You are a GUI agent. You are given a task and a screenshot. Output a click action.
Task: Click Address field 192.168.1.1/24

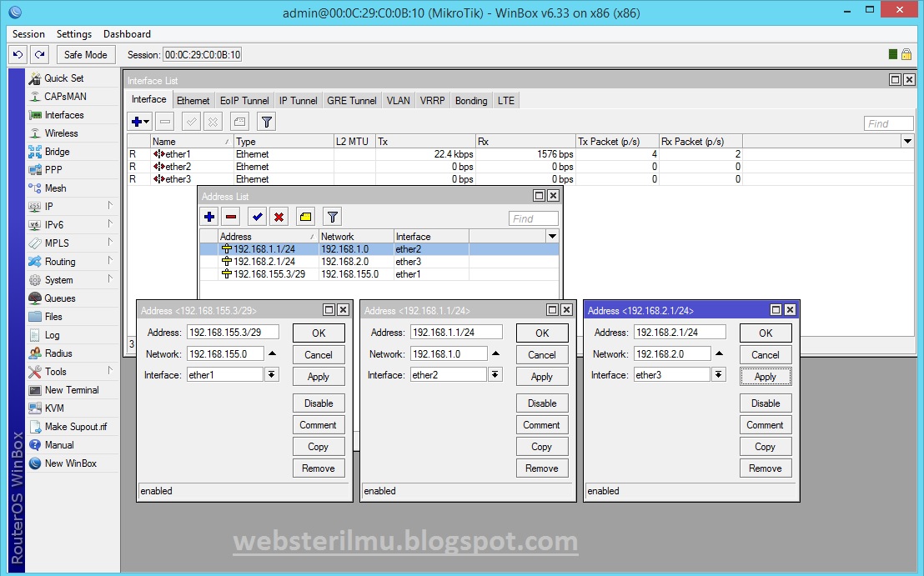[x=456, y=332]
